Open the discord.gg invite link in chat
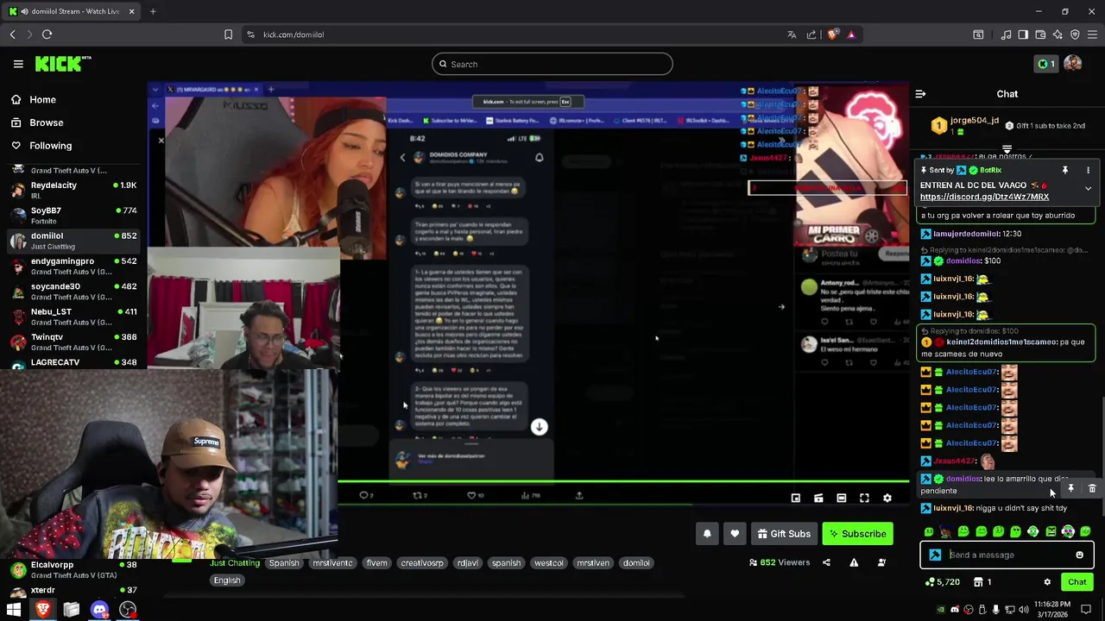Image resolution: width=1105 pixels, height=621 pixels. tap(984, 197)
